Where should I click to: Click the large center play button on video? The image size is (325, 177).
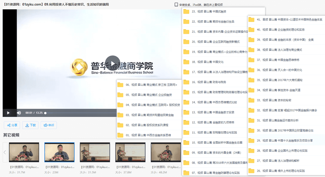tap(112, 63)
